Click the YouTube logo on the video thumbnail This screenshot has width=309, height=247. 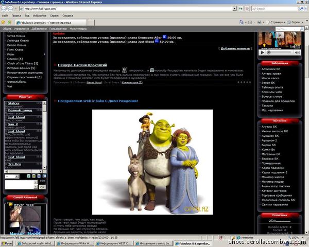pos(295,46)
